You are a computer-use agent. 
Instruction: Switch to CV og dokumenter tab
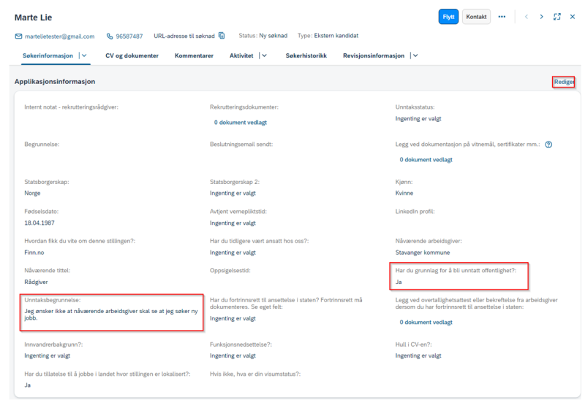click(x=132, y=55)
